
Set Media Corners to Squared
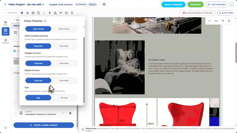(38, 80)
